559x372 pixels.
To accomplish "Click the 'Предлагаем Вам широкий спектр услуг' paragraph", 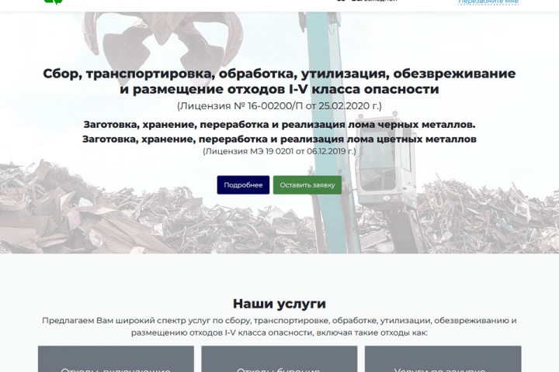I will [x=279, y=326].
